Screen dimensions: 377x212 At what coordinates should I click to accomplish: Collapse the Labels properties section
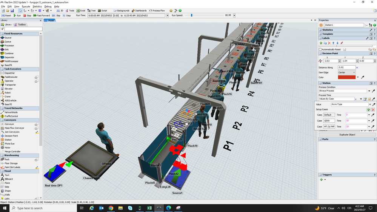[320, 38]
